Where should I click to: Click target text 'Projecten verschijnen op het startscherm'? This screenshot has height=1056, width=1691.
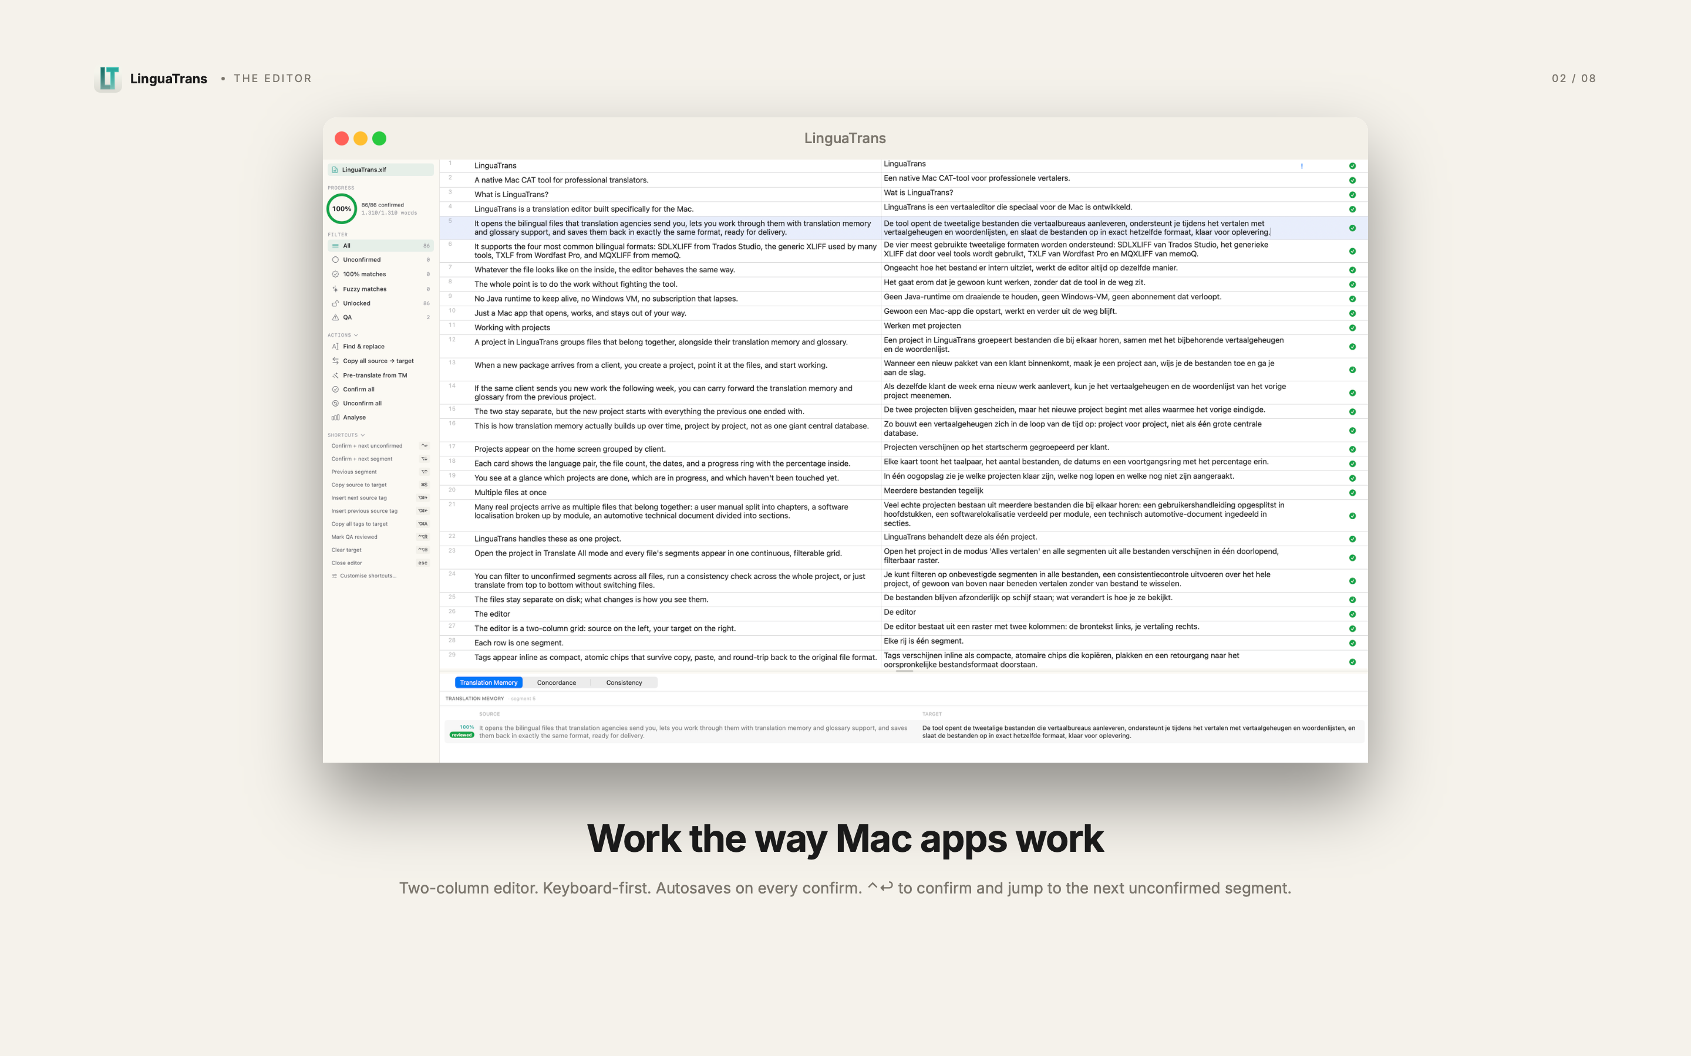click(x=996, y=448)
